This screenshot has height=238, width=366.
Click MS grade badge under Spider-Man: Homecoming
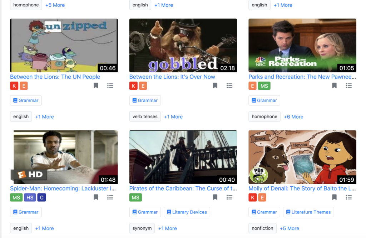click(x=16, y=197)
